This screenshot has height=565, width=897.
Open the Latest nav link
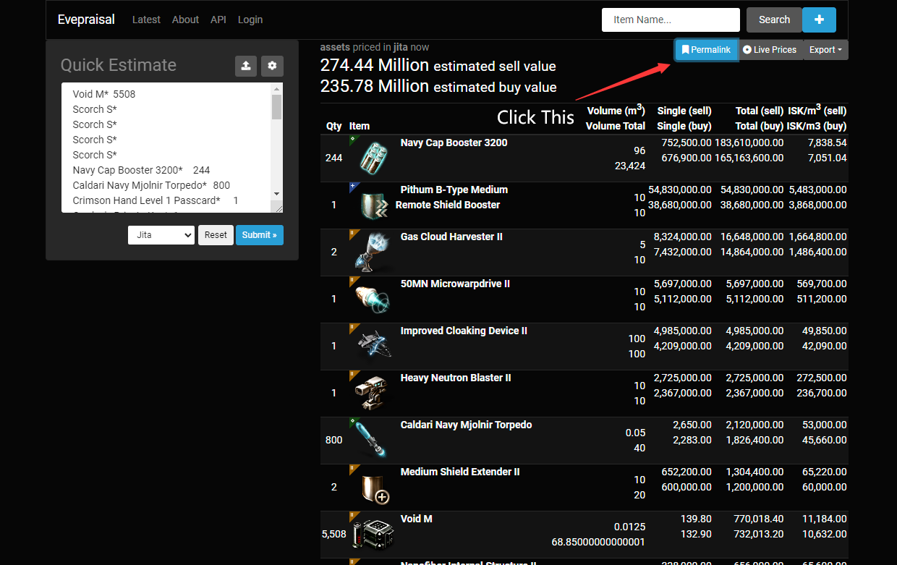tap(146, 20)
